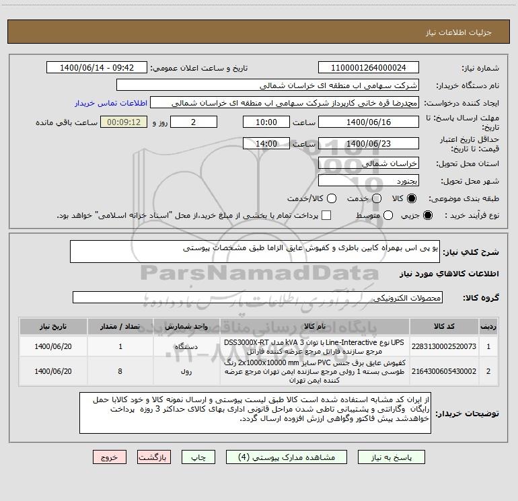Click the ردیف column header
Screen dimensions: 518x501
coord(488,327)
